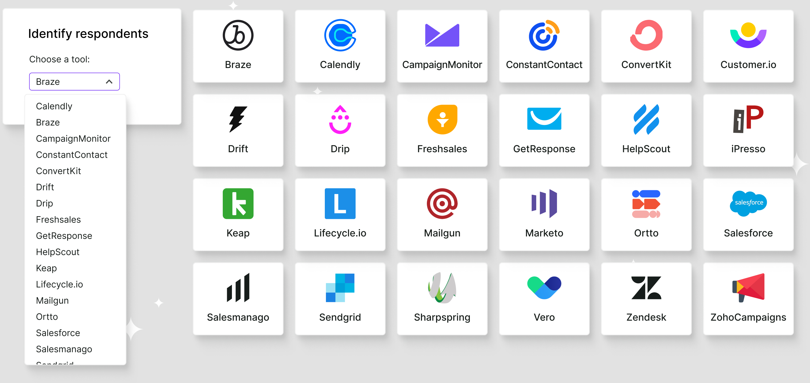The height and width of the screenshot is (383, 810).
Task: Collapse the tool dropdown via chevron arrow
Action: pos(109,82)
